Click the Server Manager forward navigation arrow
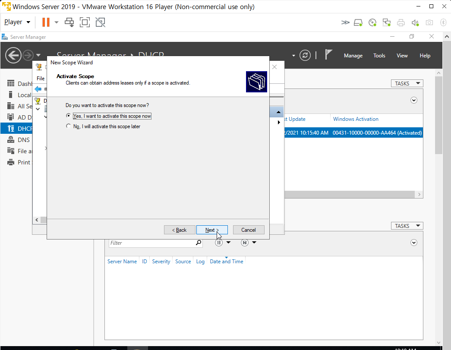The height and width of the screenshot is (350, 451). tap(28, 55)
